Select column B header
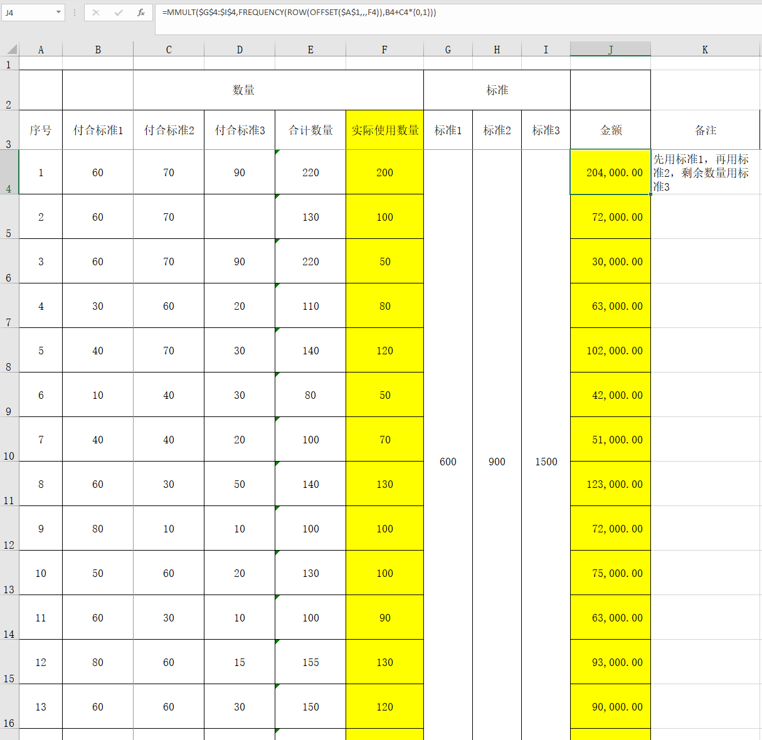762x740 pixels. tap(98, 50)
